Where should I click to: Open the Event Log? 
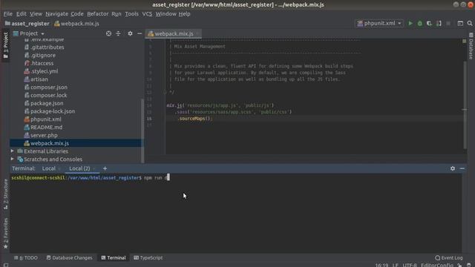click(x=449, y=257)
